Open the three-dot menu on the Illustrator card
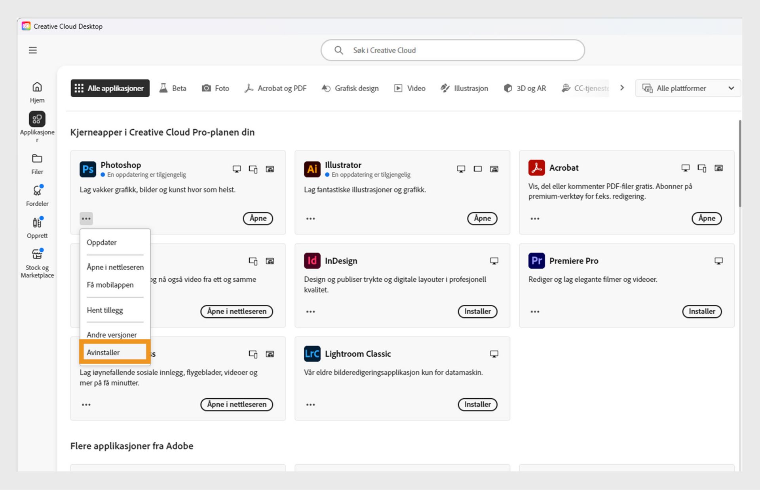This screenshot has width=760, height=490. click(310, 218)
